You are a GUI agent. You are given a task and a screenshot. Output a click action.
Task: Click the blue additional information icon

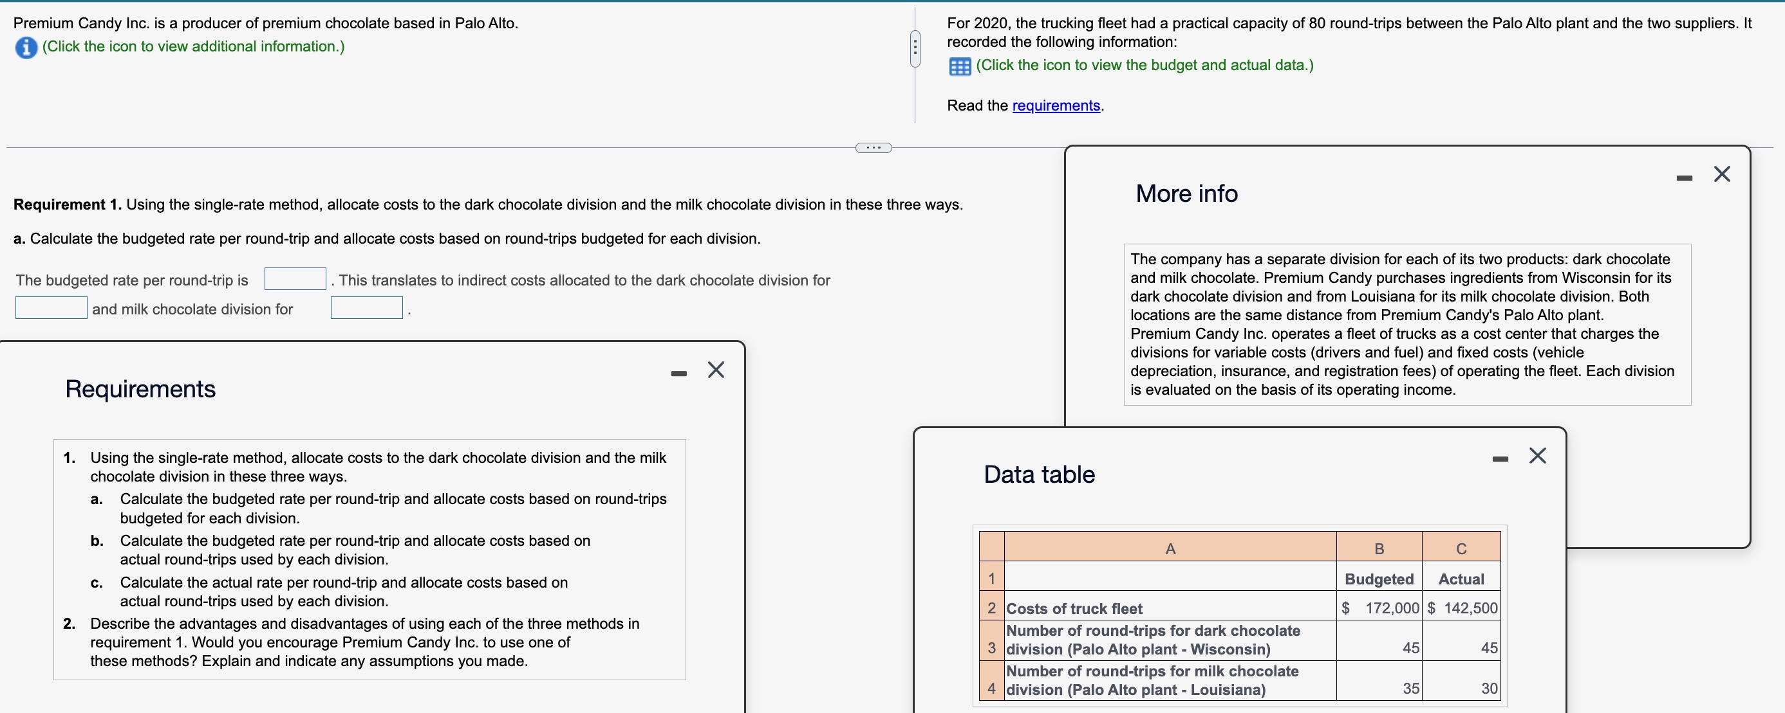click(x=26, y=47)
